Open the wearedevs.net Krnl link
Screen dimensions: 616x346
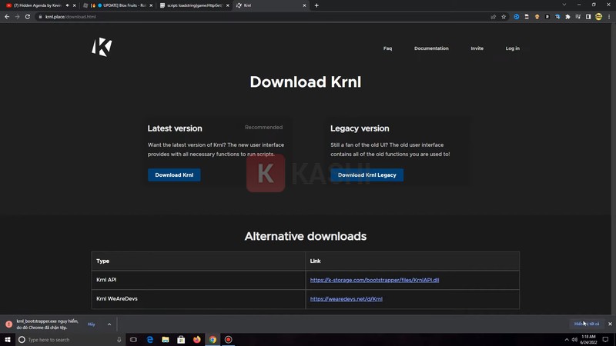point(346,299)
